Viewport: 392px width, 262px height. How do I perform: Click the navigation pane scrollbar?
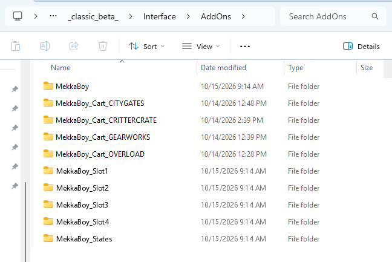25,222
